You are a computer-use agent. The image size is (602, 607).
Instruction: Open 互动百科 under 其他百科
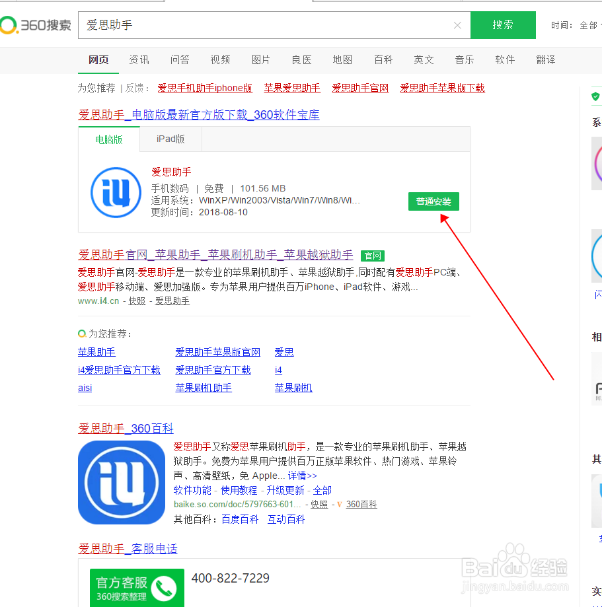point(286,520)
